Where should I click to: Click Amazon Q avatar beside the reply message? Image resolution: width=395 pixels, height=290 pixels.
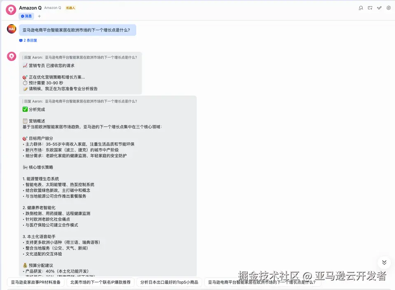click(x=12, y=56)
